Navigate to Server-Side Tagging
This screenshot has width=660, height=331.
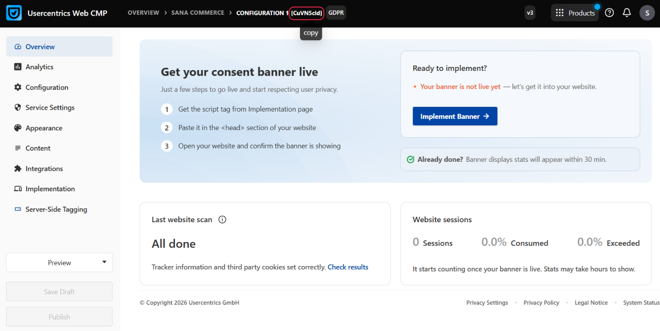click(x=56, y=209)
